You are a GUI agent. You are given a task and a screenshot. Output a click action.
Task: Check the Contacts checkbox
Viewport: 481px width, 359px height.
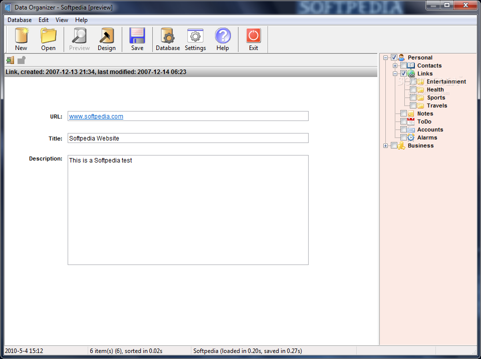(404, 65)
